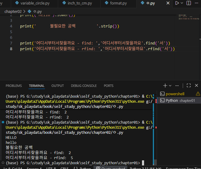
Task: Click the Quota reached status item
Action: (x=111, y=168)
